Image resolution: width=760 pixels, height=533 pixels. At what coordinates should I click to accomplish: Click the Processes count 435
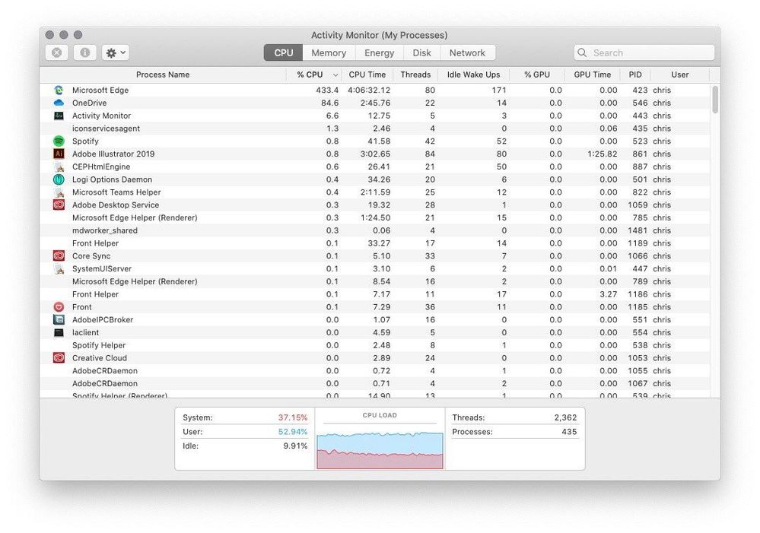pos(570,432)
